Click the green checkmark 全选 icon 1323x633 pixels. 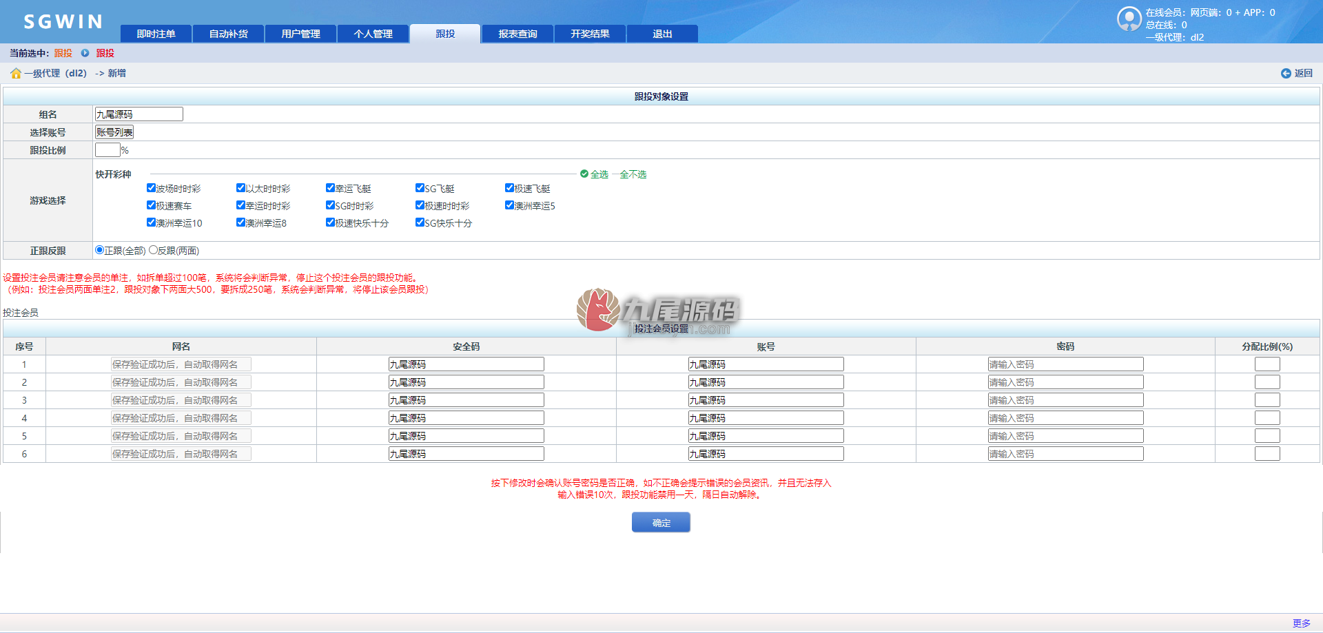(x=584, y=174)
